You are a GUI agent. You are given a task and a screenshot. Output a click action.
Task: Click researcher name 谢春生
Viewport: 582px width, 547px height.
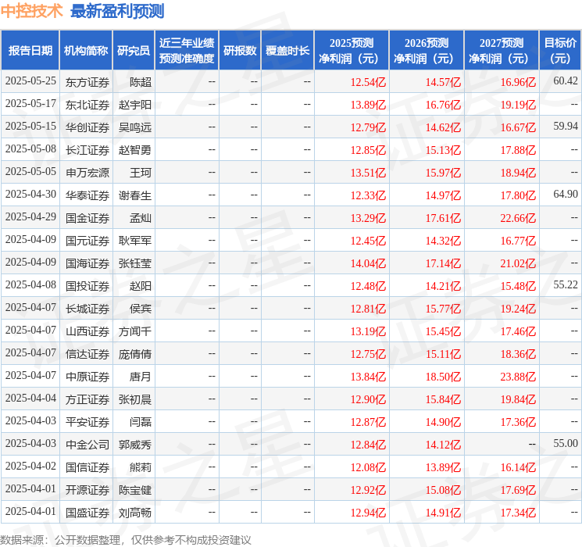134,195
